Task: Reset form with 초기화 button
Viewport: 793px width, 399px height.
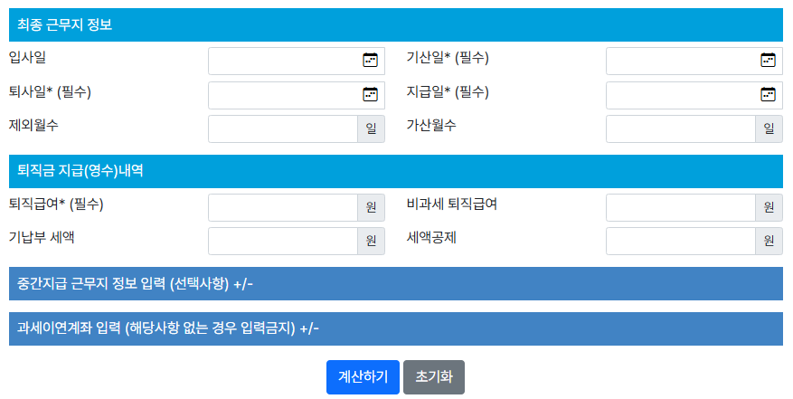Action: (x=433, y=377)
